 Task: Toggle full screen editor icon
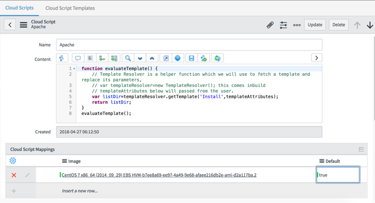(x=166, y=58)
